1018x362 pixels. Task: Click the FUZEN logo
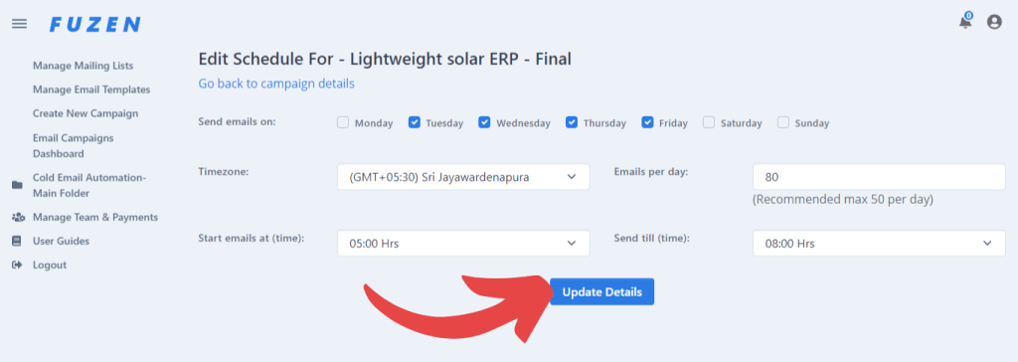click(94, 25)
